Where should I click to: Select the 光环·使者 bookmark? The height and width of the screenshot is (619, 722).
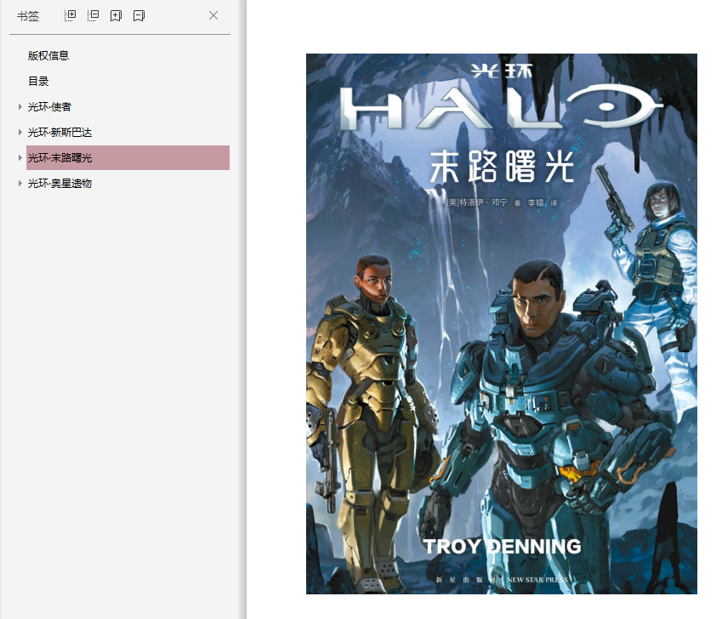click(49, 107)
